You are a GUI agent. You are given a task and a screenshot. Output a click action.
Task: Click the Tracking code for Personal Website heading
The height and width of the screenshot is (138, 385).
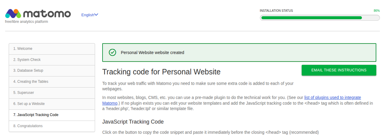[x=161, y=72]
